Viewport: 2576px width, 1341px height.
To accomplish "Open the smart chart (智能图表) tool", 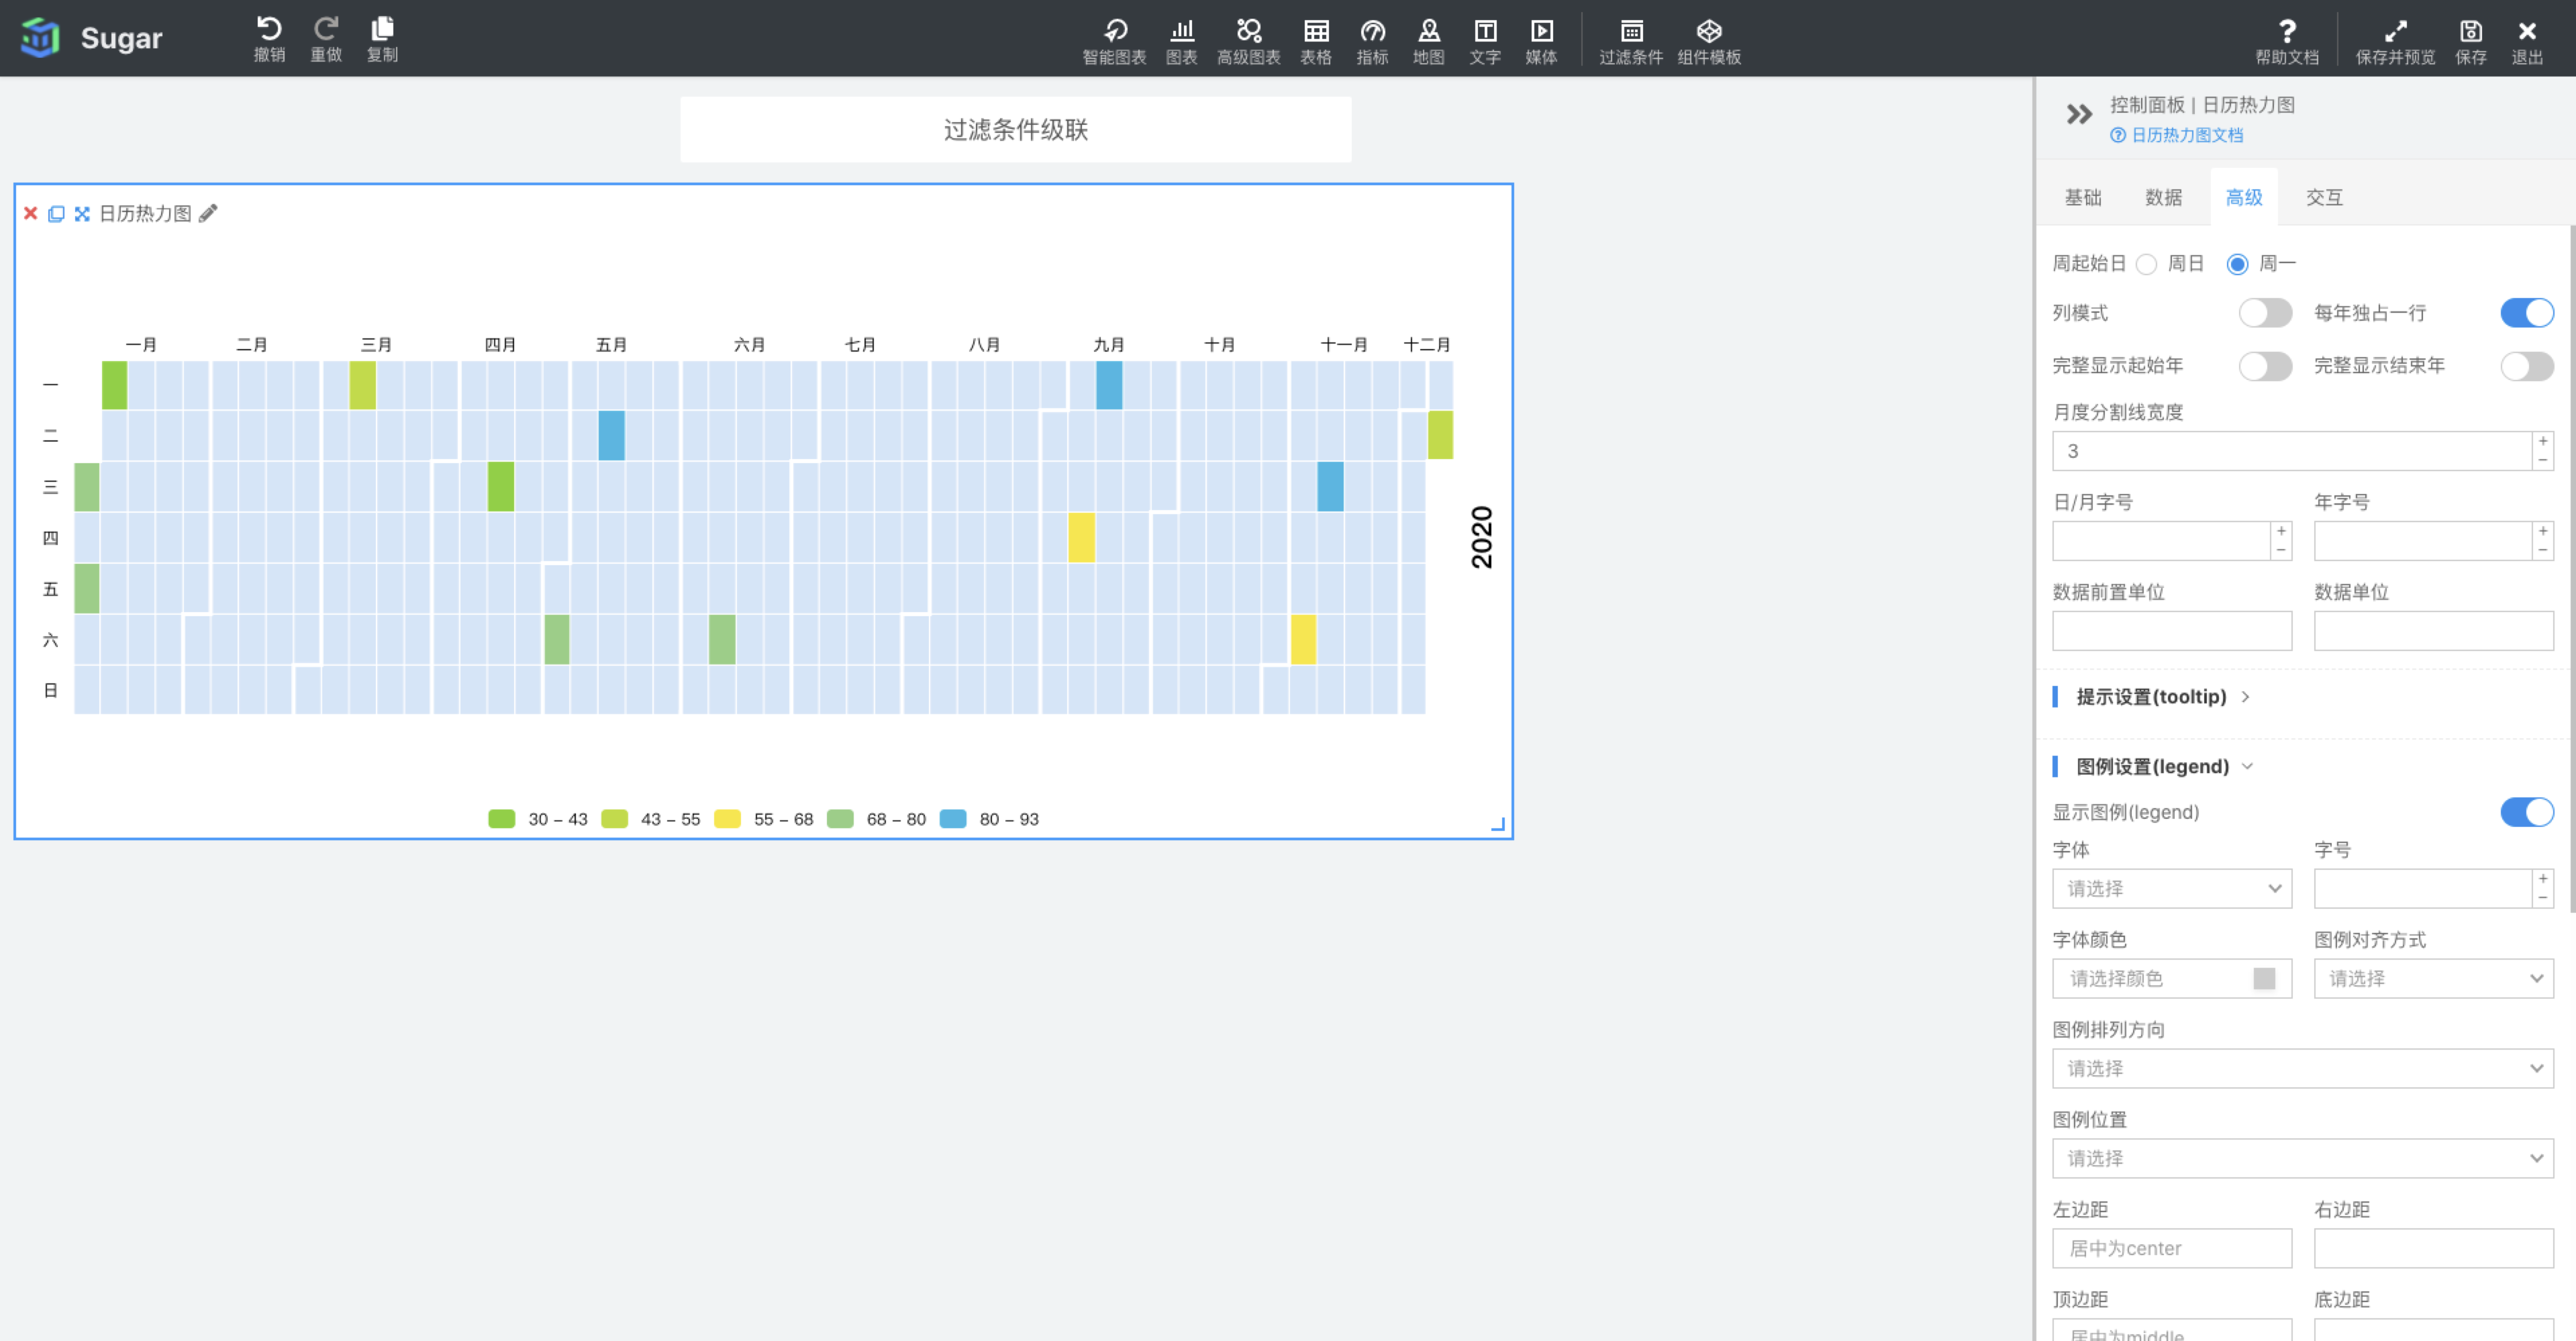I will coord(1114,31).
